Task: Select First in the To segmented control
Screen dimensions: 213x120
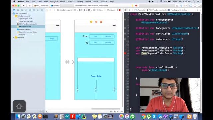Action: [96, 43]
